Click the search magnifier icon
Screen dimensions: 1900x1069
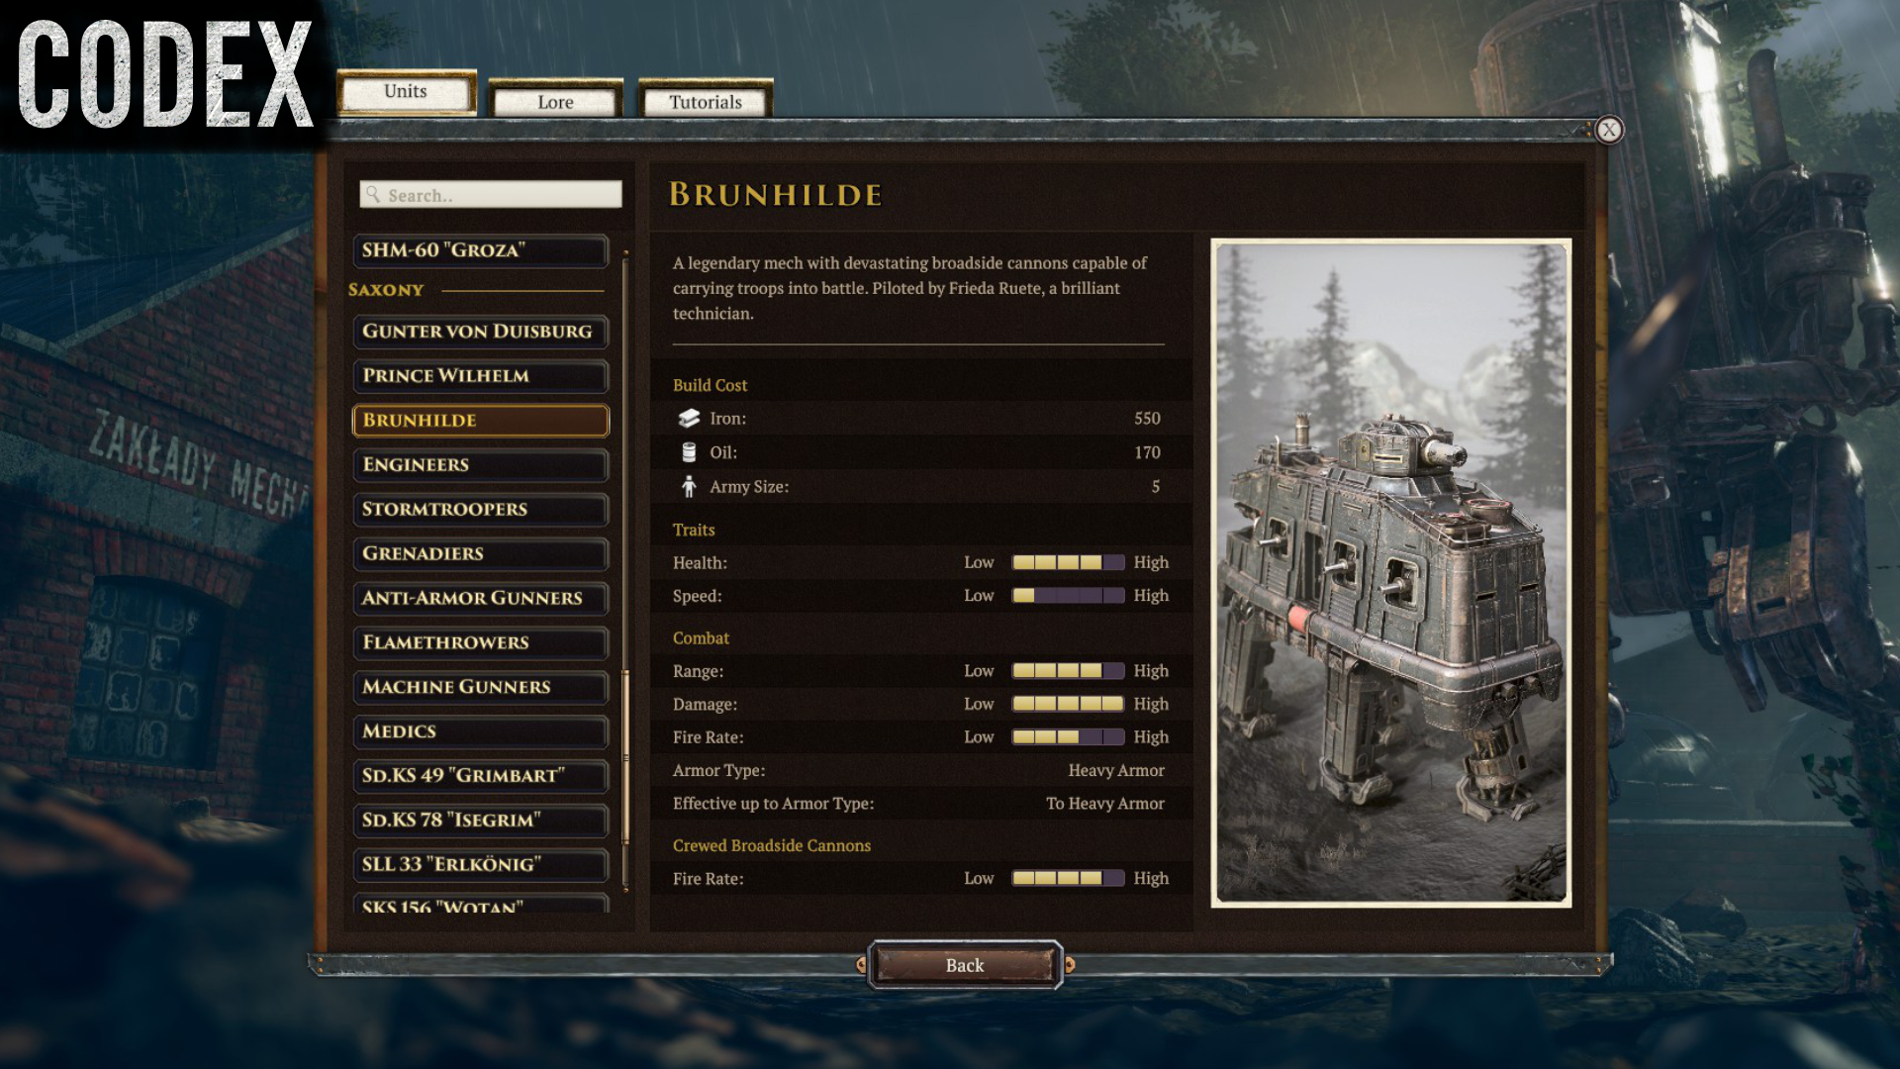(x=373, y=195)
